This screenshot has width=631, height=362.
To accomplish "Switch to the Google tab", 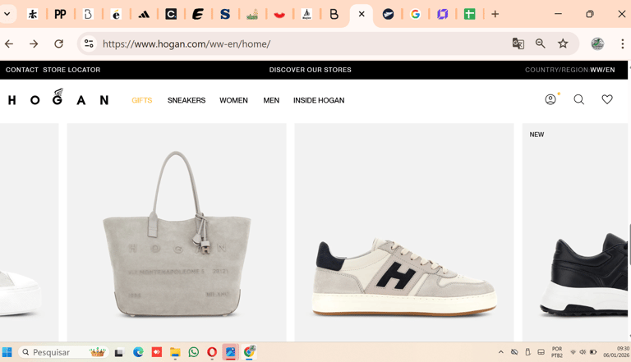I will pos(415,15).
